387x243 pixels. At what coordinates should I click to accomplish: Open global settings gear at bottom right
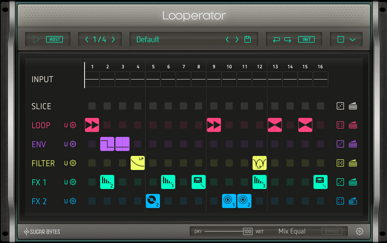coord(359,231)
